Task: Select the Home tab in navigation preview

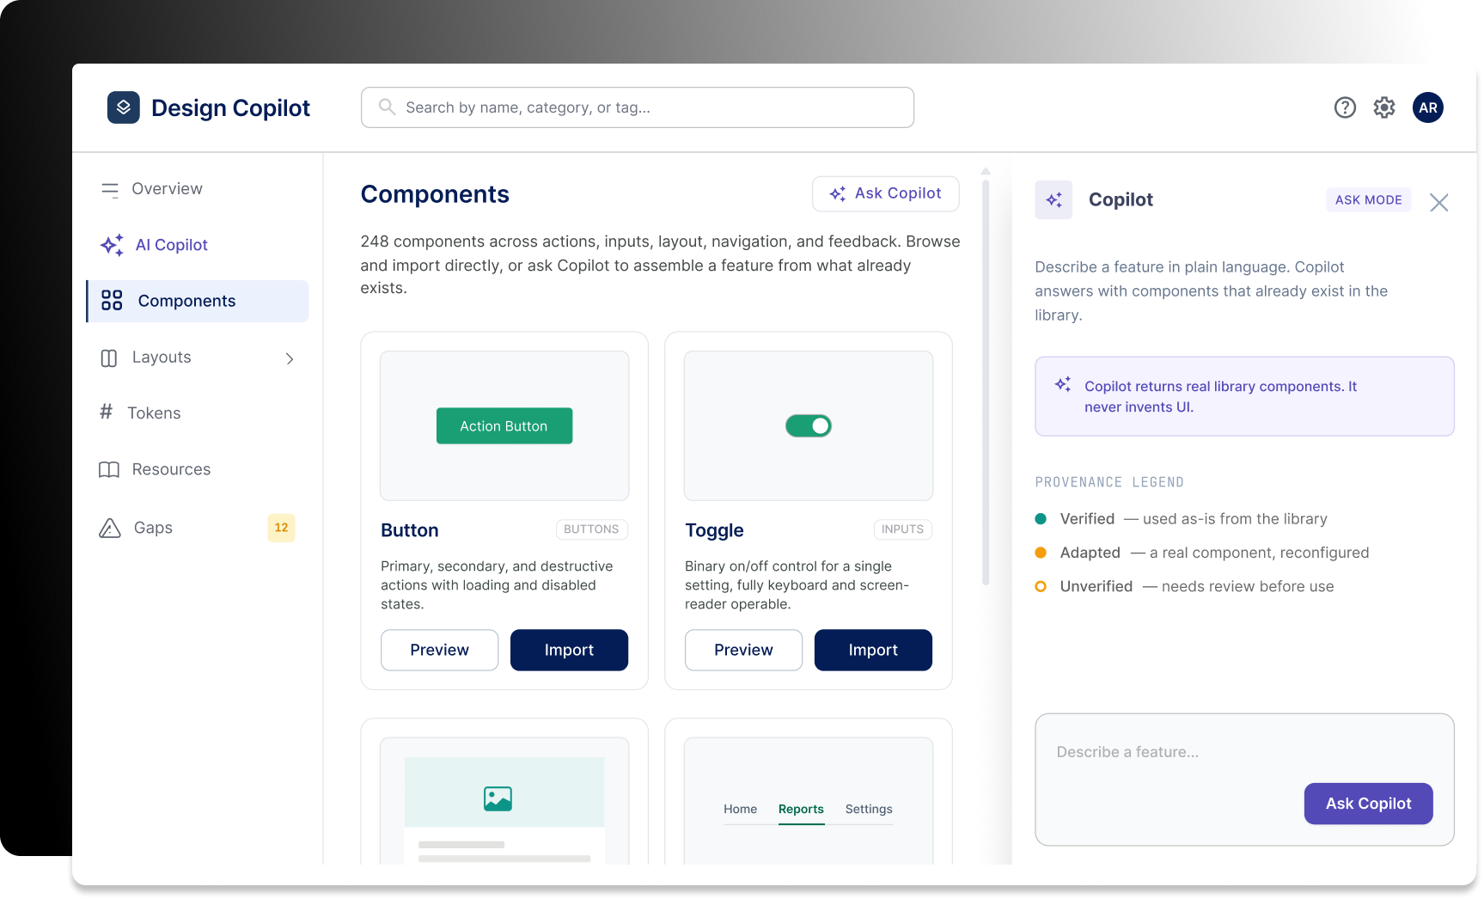Action: [x=740, y=810]
